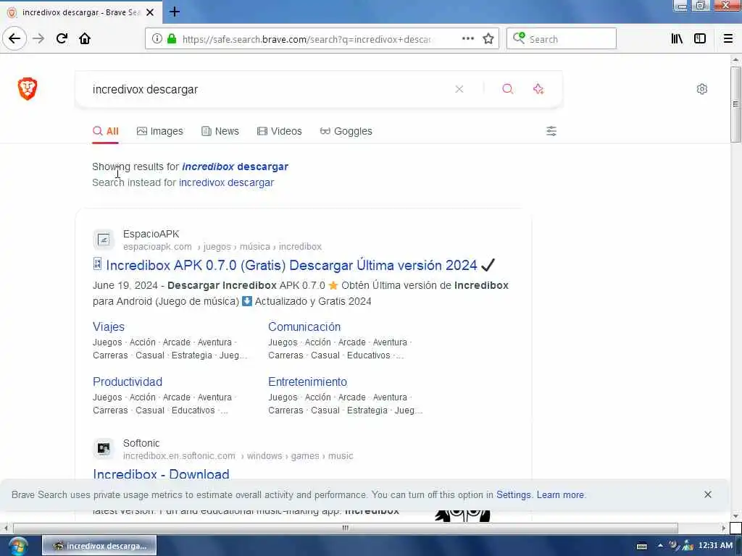Screen dimensions: 742x556
Task: Open the Library icon in toolbar
Action: point(677,39)
